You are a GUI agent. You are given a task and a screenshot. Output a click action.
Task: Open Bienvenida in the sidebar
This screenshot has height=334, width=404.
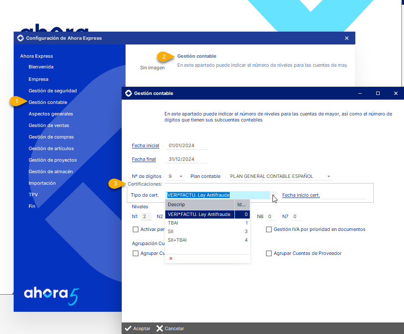pyautogui.click(x=41, y=67)
